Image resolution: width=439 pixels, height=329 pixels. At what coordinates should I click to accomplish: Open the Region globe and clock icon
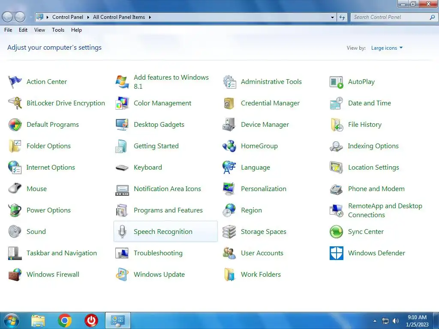(x=229, y=210)
